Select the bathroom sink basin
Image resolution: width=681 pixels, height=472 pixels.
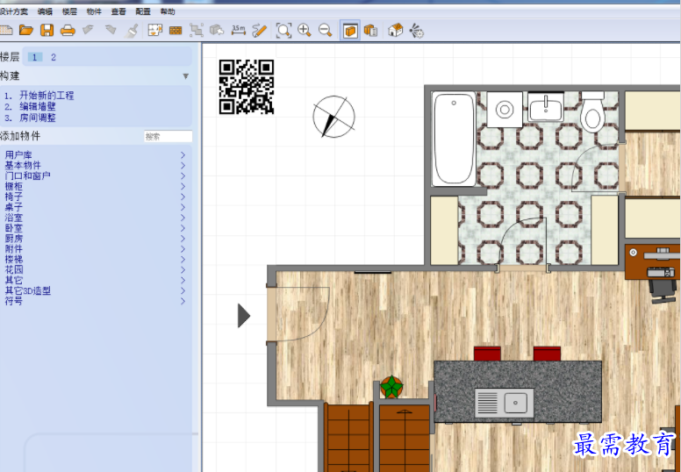[546, 107]
